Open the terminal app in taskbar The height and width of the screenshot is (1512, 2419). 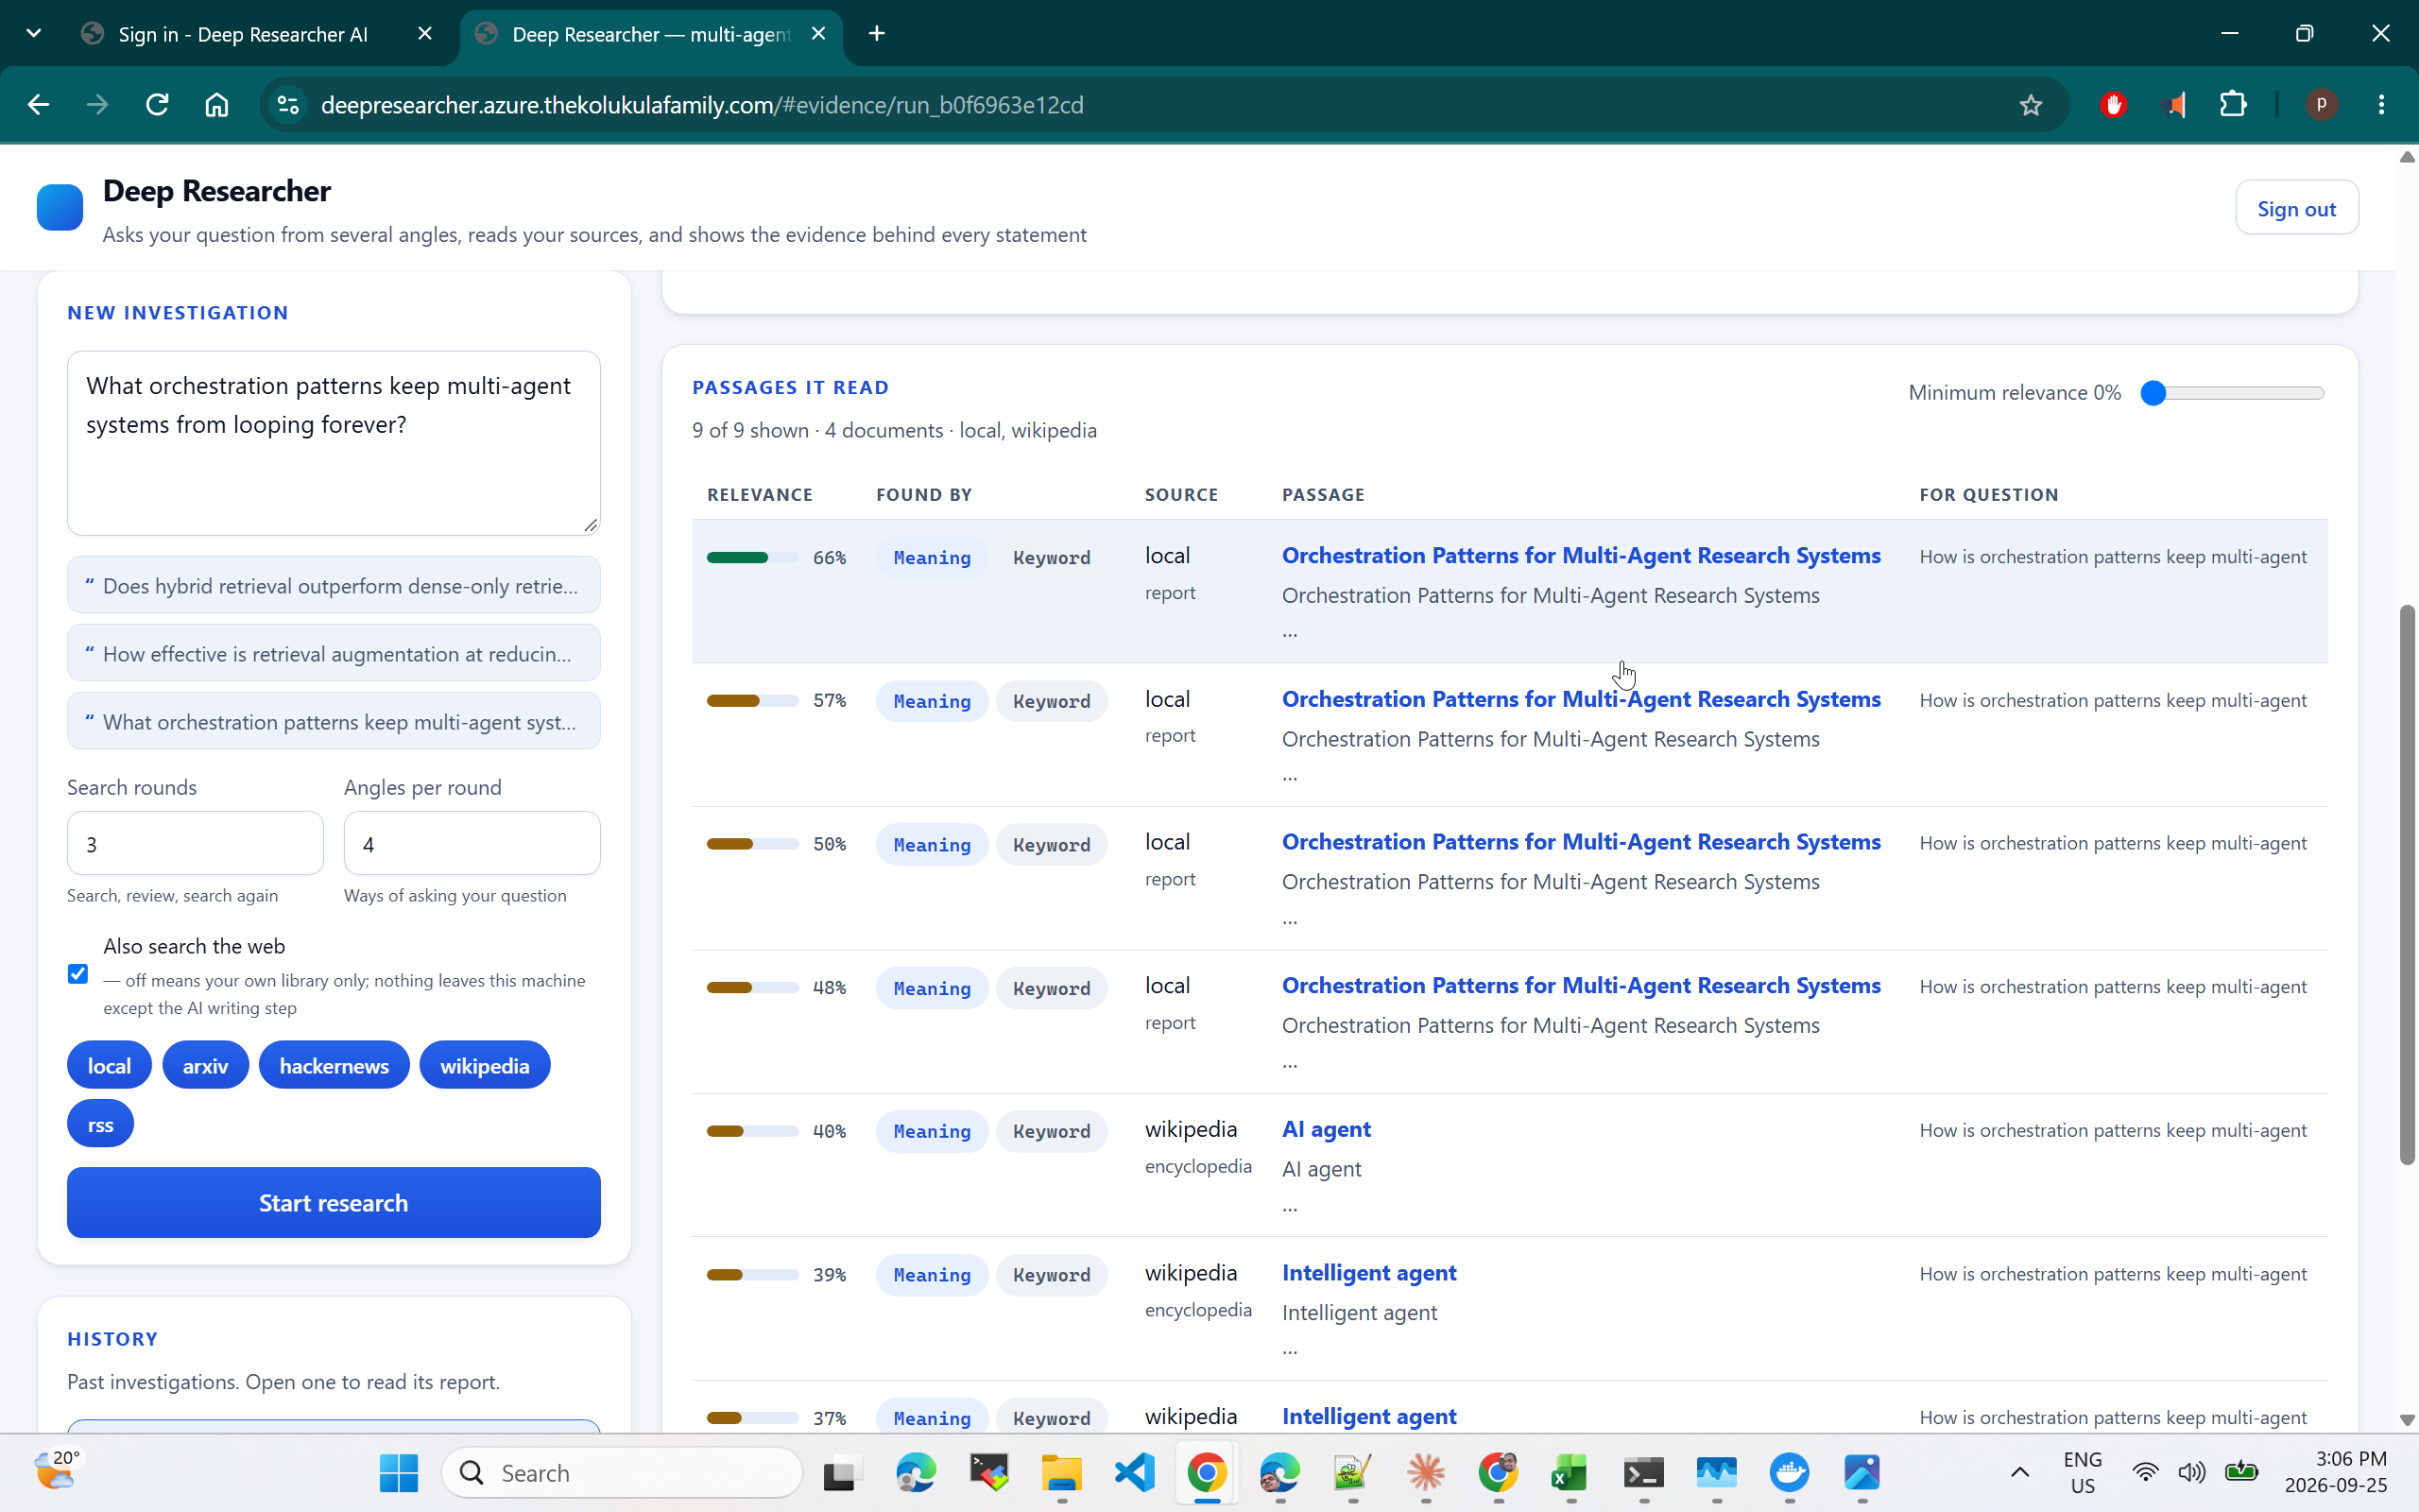click(x=1643, y=1472)
